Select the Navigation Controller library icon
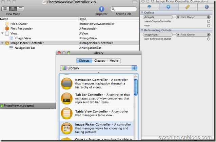216x142 pixels. (x=67, y=83)
